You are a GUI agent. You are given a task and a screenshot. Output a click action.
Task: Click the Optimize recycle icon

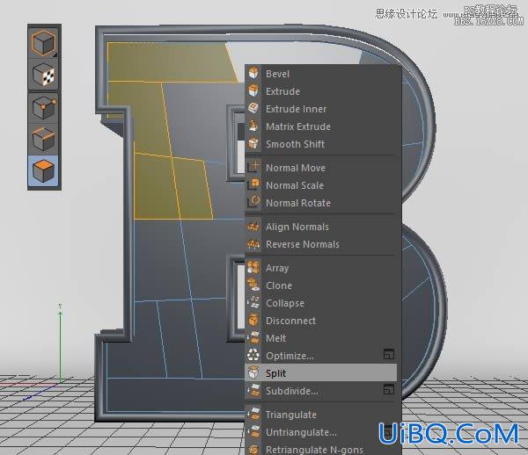click(x=253, y=355)
